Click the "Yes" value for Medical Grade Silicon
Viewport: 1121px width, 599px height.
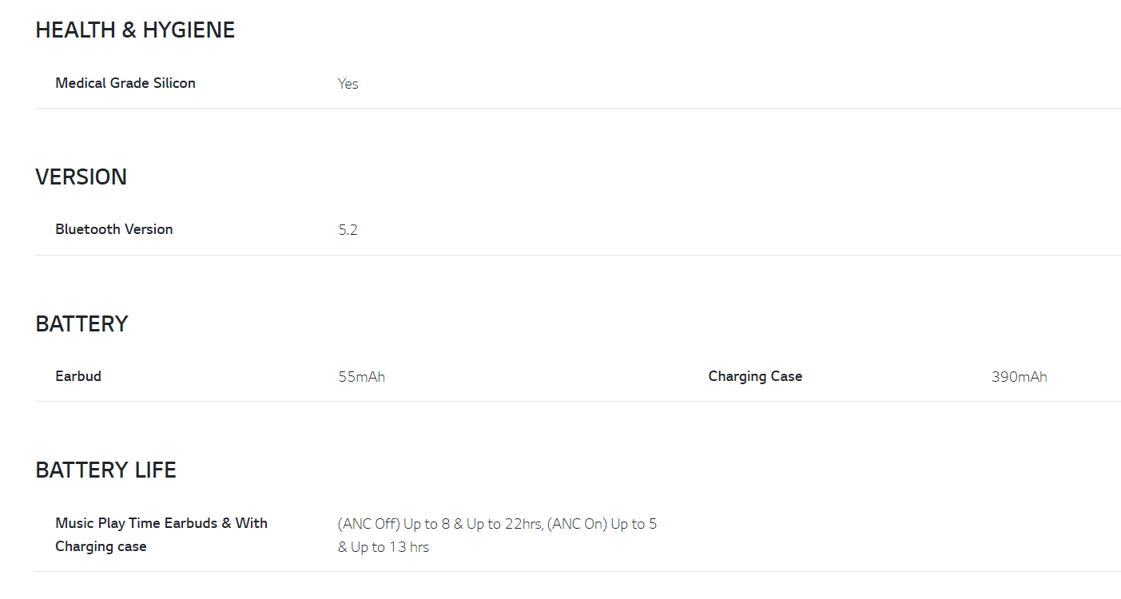pyautogui.click(x=348, y=84)
